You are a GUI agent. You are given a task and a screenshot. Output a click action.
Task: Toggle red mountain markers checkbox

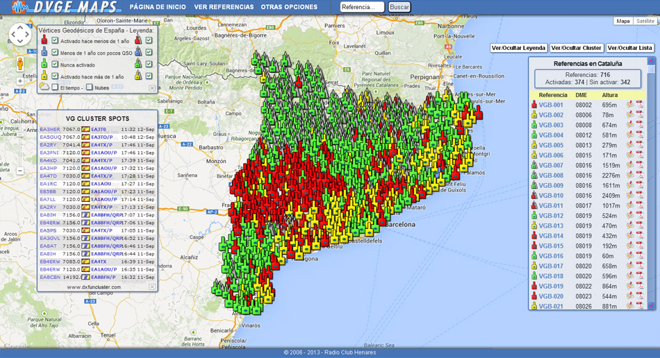(x=149, y=40)
